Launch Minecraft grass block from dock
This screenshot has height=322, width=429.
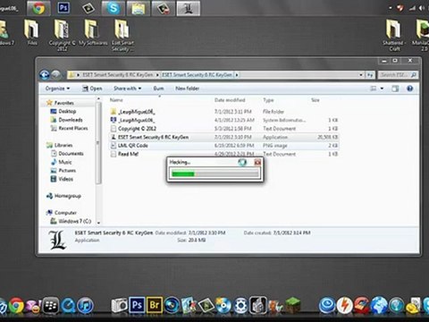point(292,305)
